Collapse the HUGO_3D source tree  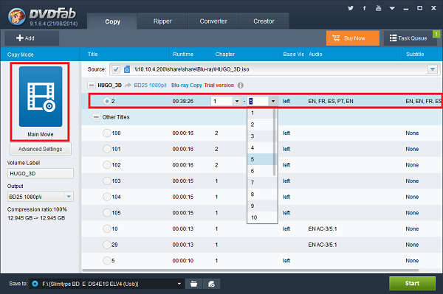coord(92,85)
